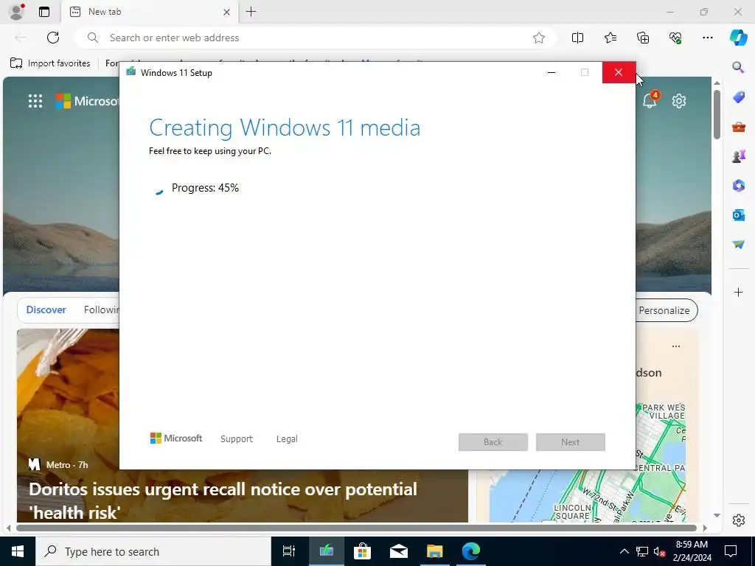The width and height of the screenshot is (755, 566).
Task: Open the Doritos recall news article
Action: tap(223, 500)
